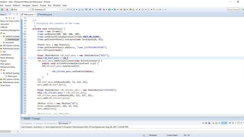
Task: Open the Navigate menu
Action: [26, 5]
